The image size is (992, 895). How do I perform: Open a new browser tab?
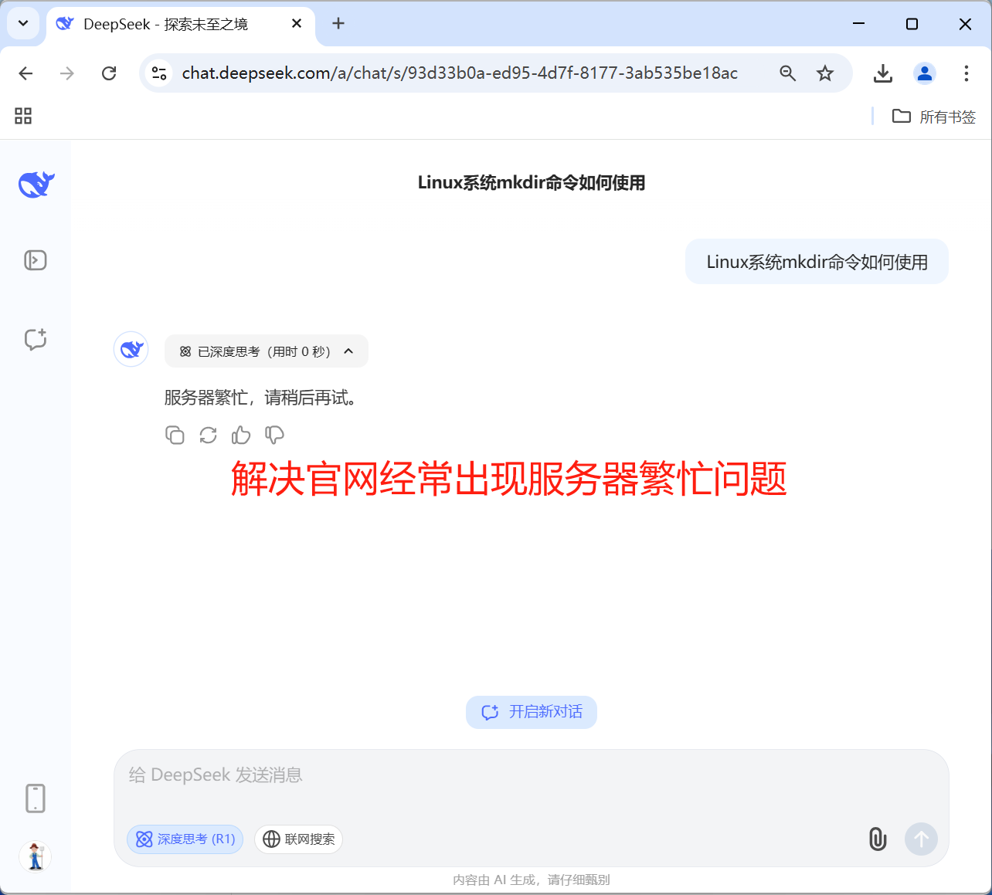[x=338, y=24]
